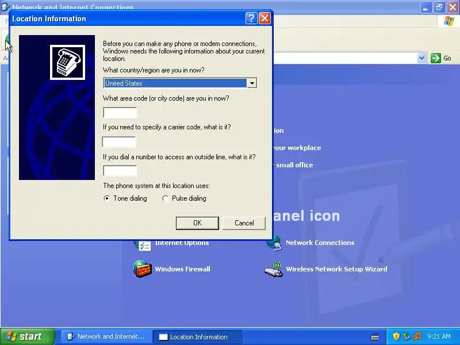Click Wireless Network Setup Wizard link
This screenshot has width=460, height=345.
336,269
